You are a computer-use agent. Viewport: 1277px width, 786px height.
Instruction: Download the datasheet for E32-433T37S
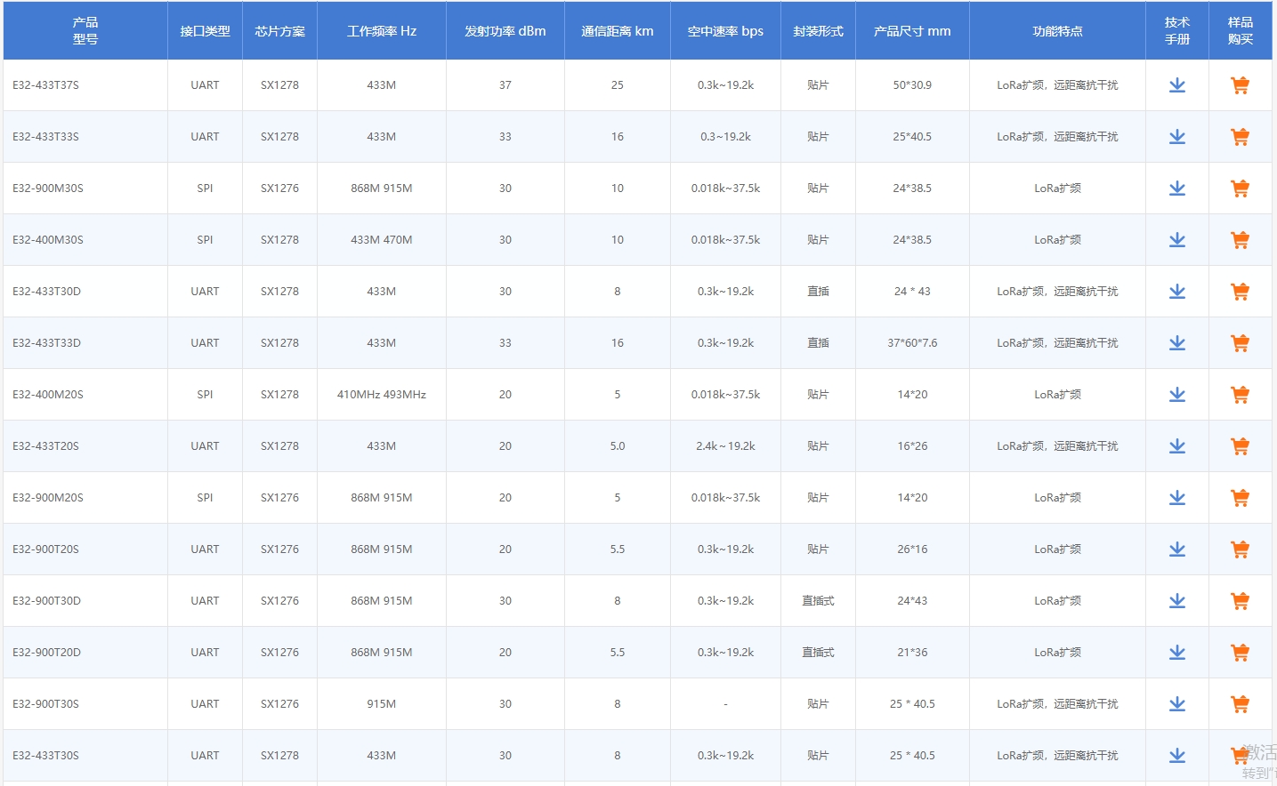tap(1176, 85)
